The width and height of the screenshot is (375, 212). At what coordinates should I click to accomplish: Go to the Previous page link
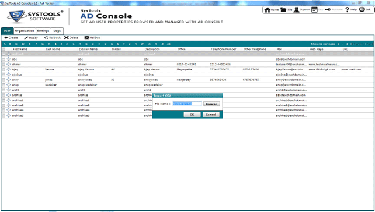click(x=359, y=44)
